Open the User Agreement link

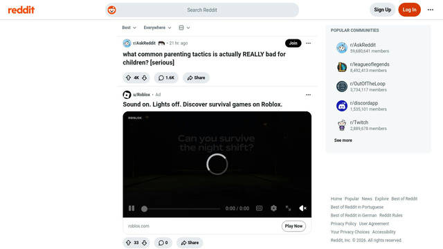pos(374,223)
